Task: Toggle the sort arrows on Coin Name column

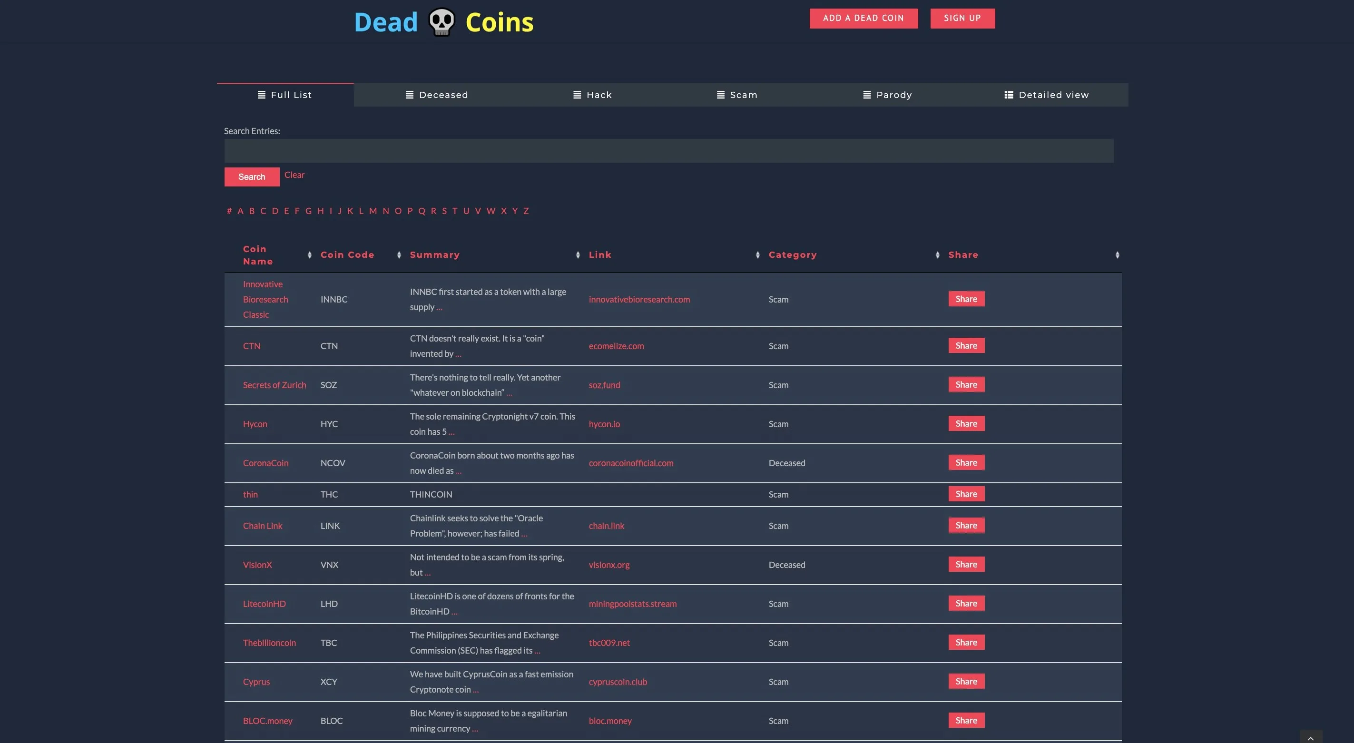Action: click(x=310, y=254)
